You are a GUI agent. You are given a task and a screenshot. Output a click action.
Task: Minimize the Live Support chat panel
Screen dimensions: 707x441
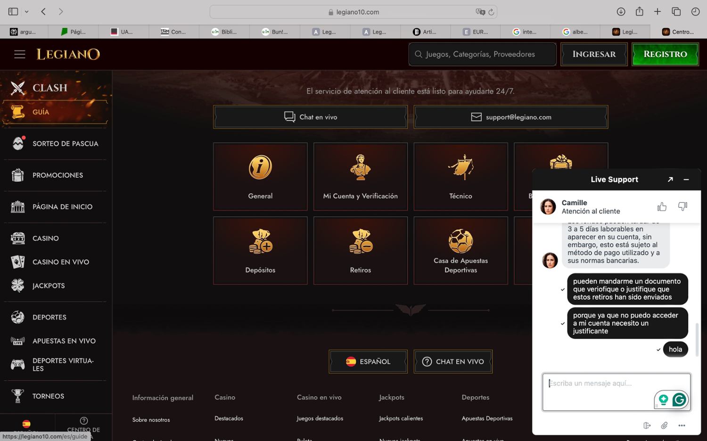pos(686,180)
